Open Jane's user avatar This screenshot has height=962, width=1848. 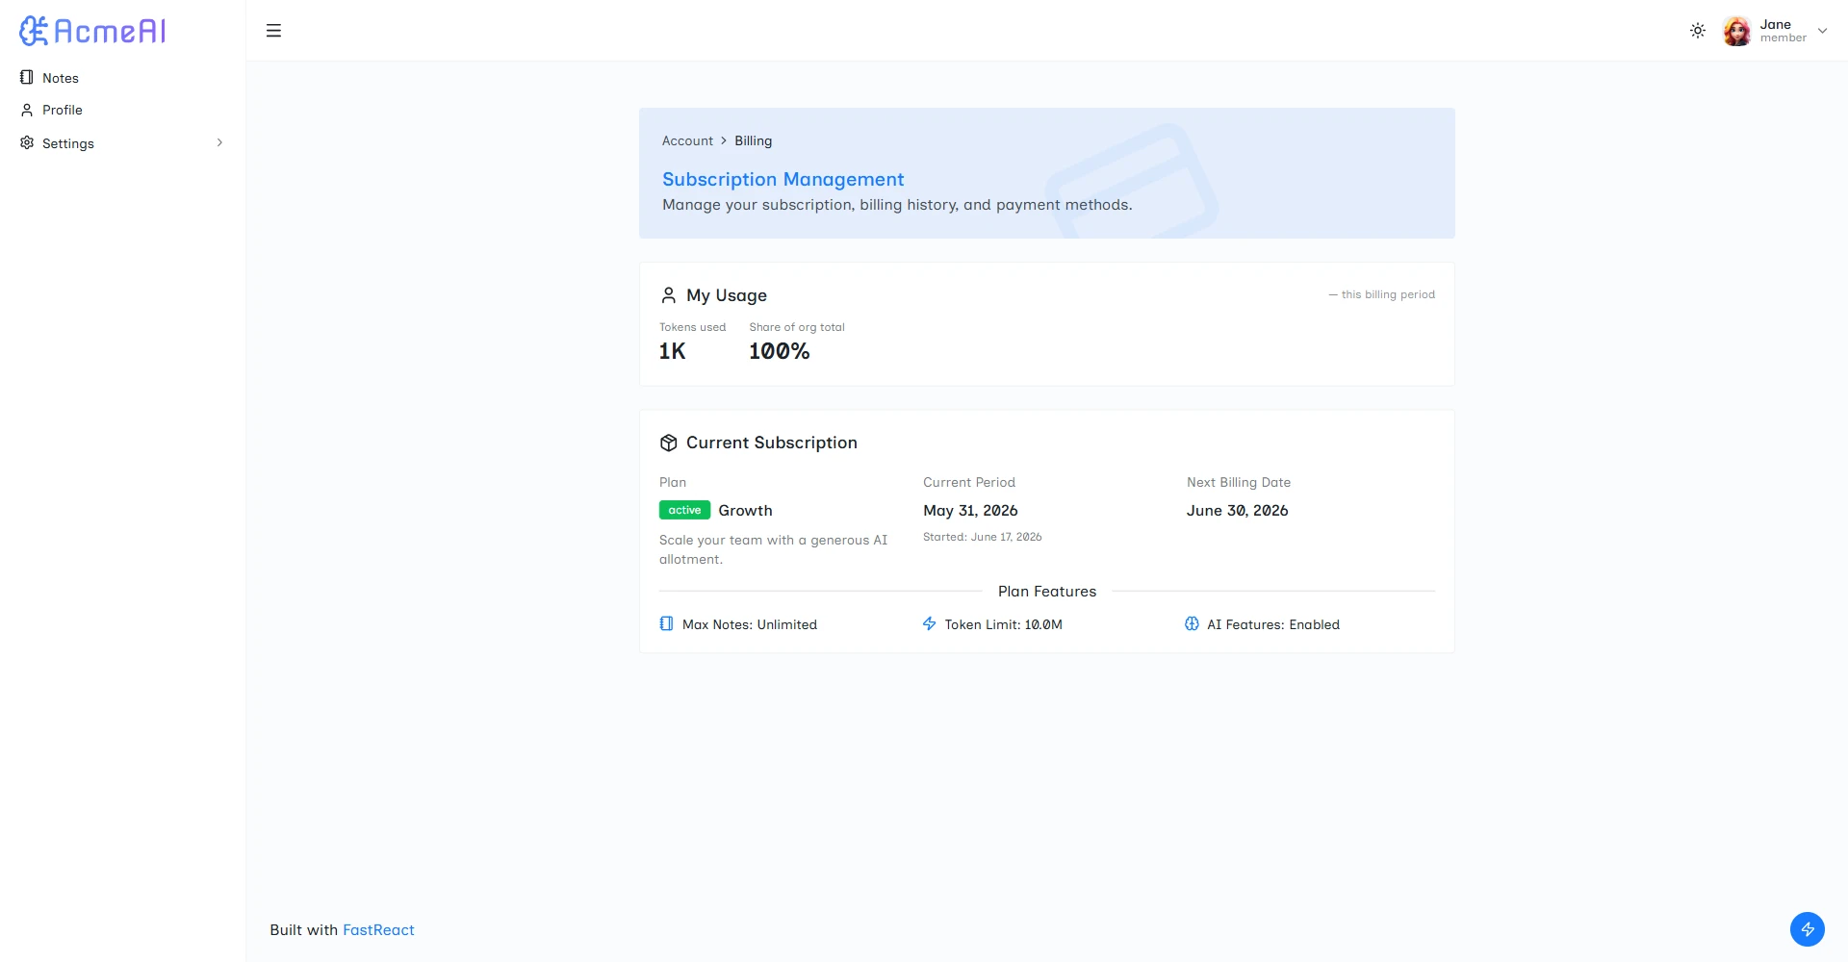(1737, 31)
